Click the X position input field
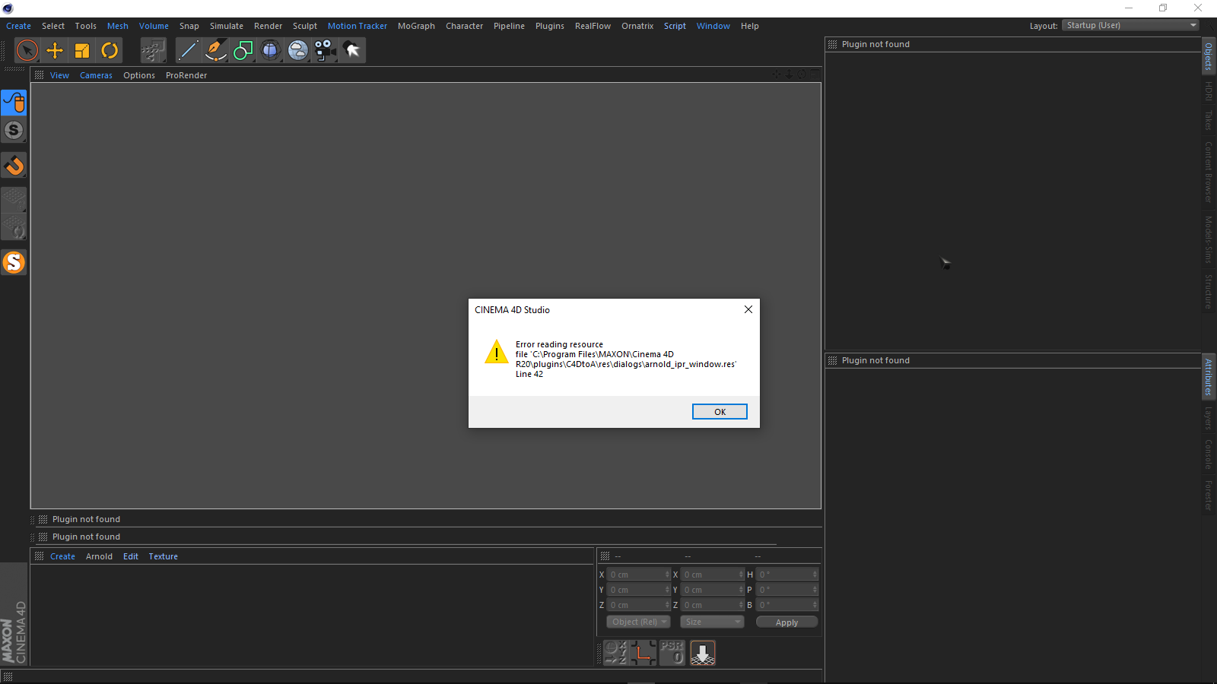Viewport: 1217px width, 684px height. coord(637,575)
